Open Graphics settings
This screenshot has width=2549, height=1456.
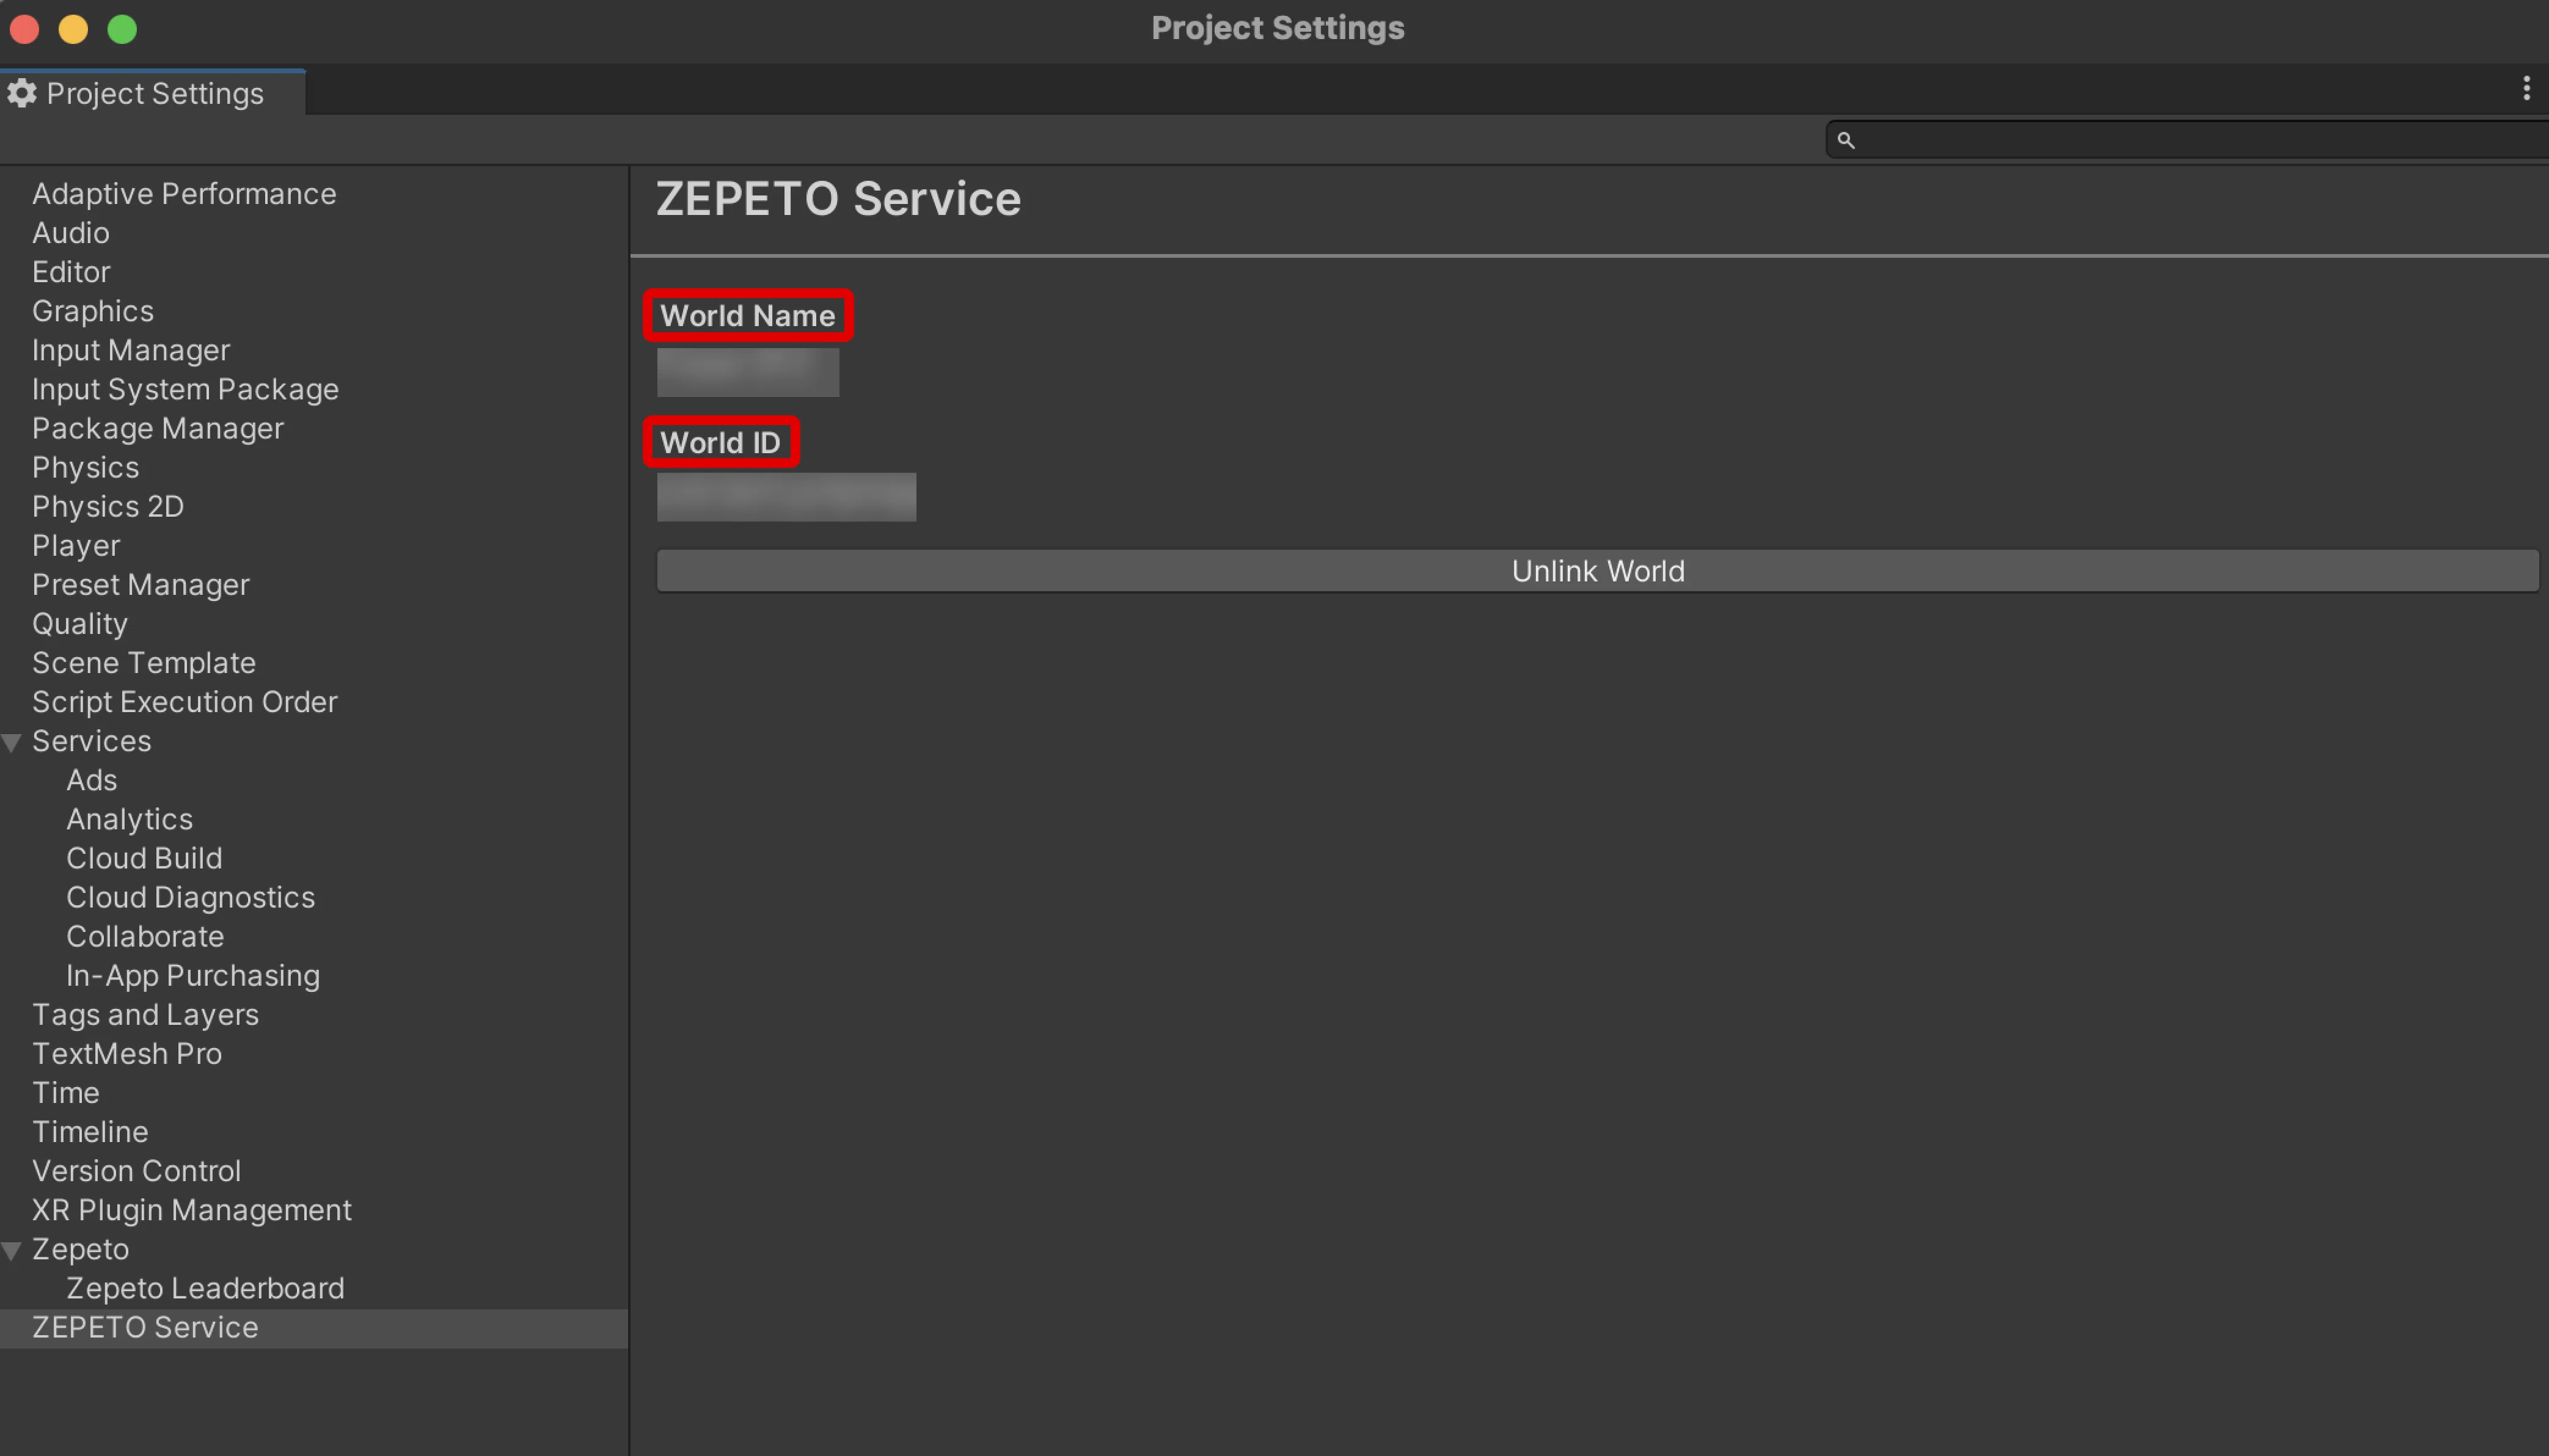click(x=93, y=311)
